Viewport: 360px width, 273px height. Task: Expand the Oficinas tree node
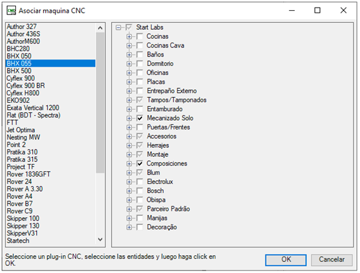[129, 73]
